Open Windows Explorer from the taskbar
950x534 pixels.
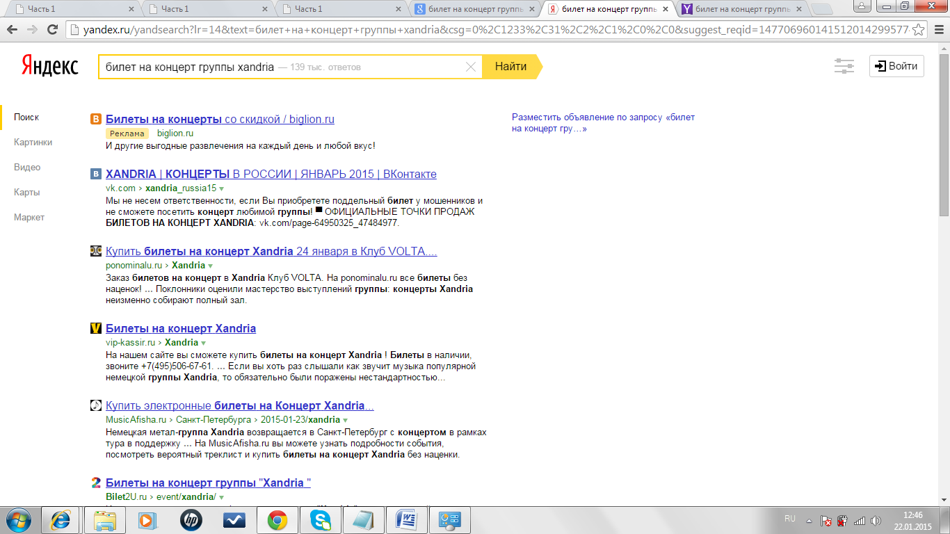[104, 520]
